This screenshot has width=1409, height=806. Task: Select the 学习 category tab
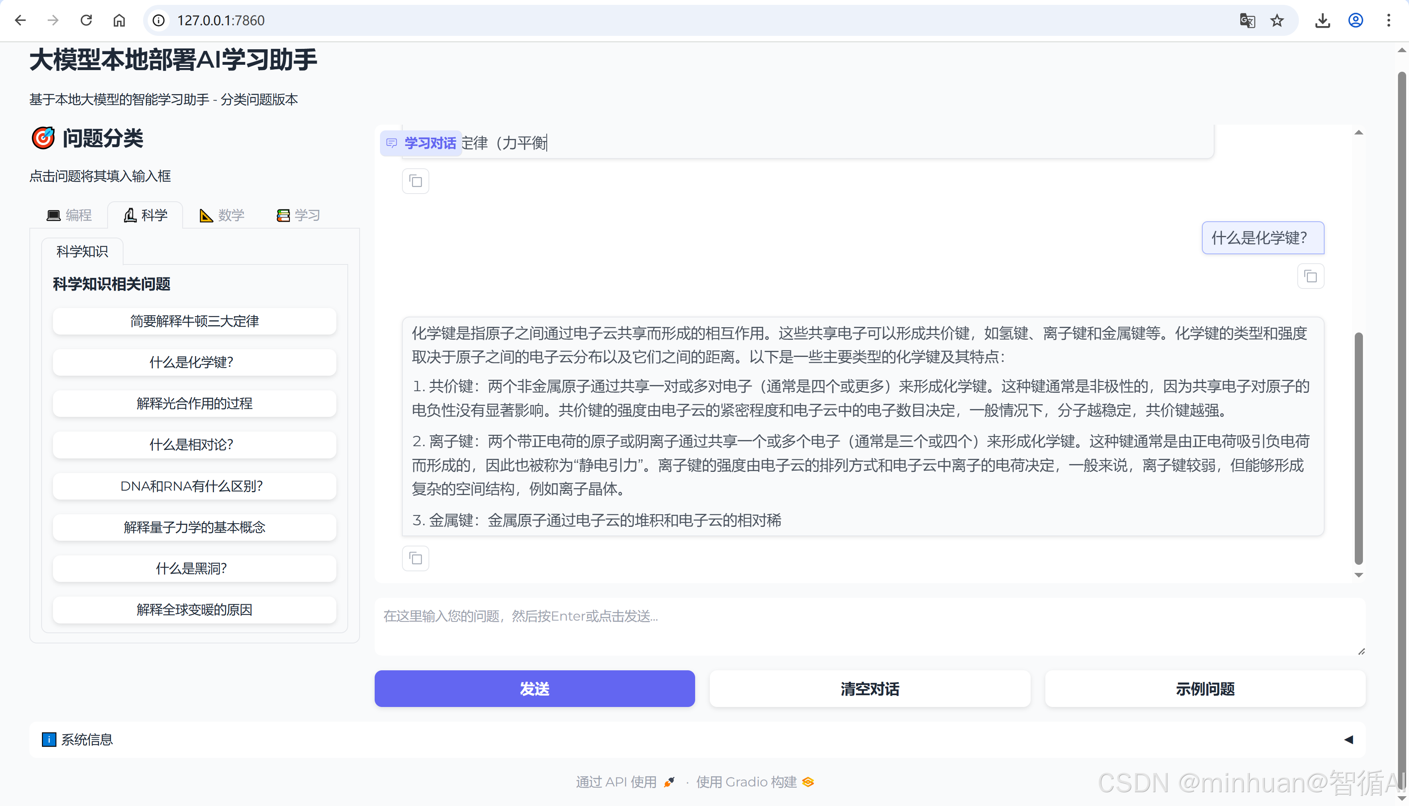click(x=298, y=215)
